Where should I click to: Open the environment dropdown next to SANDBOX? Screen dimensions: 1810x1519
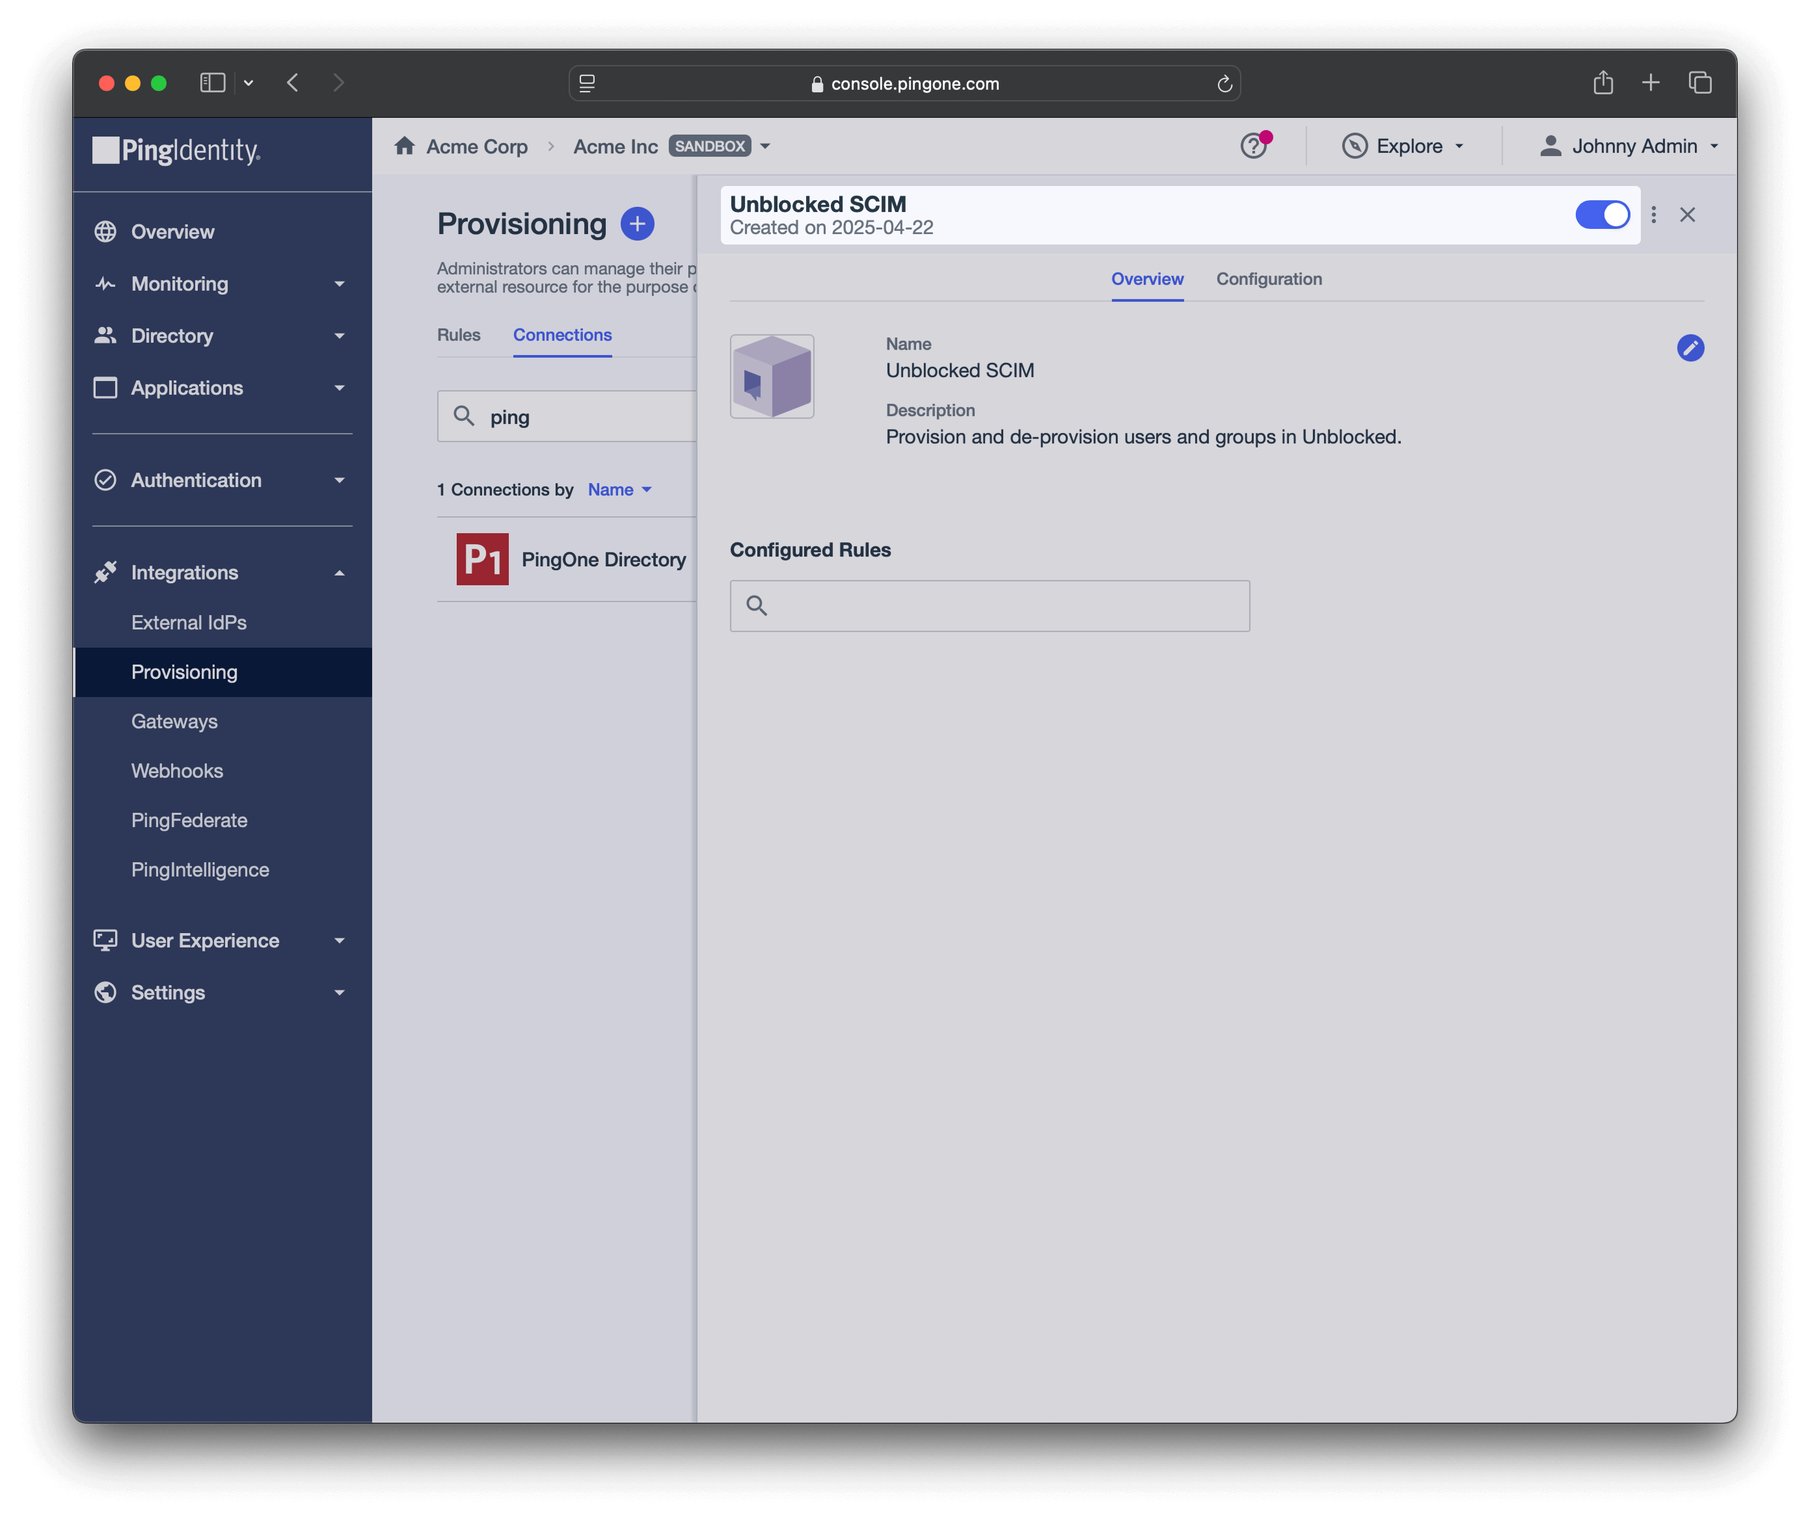[764, 146]
